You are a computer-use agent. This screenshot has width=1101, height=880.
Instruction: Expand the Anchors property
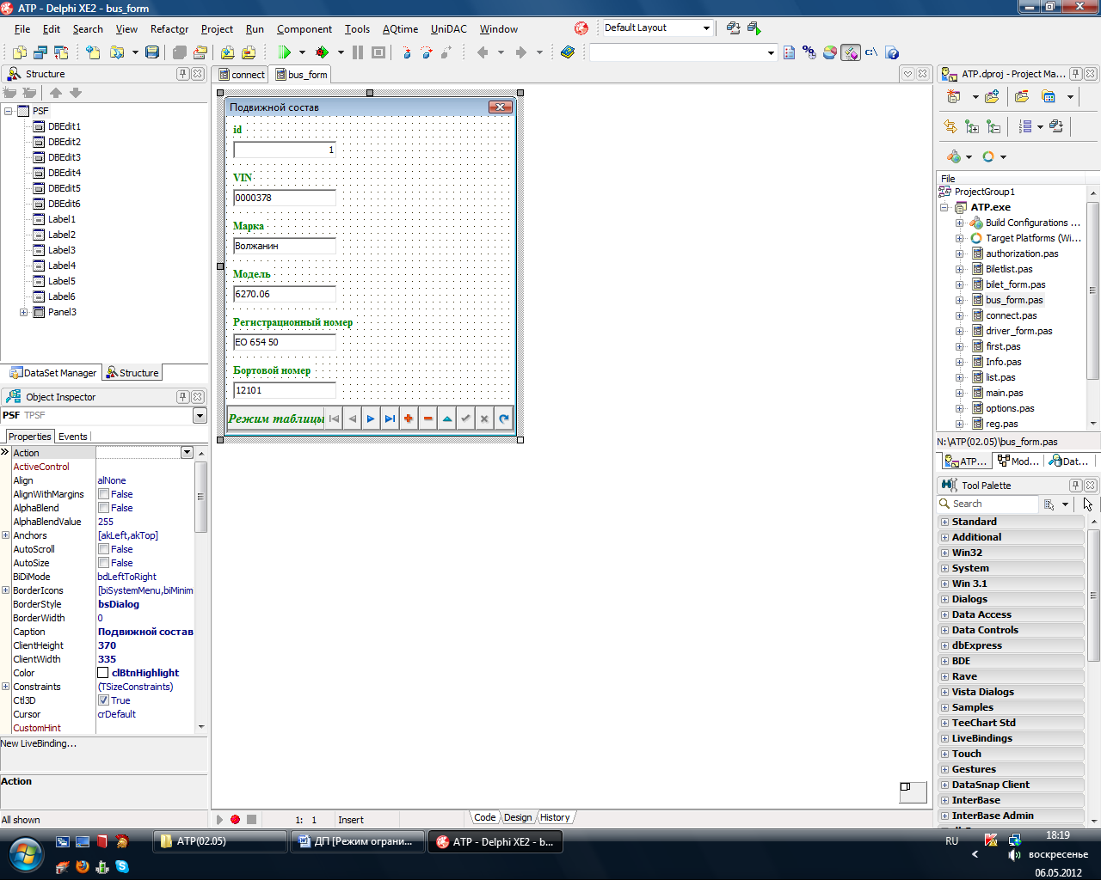coord(5,535)
